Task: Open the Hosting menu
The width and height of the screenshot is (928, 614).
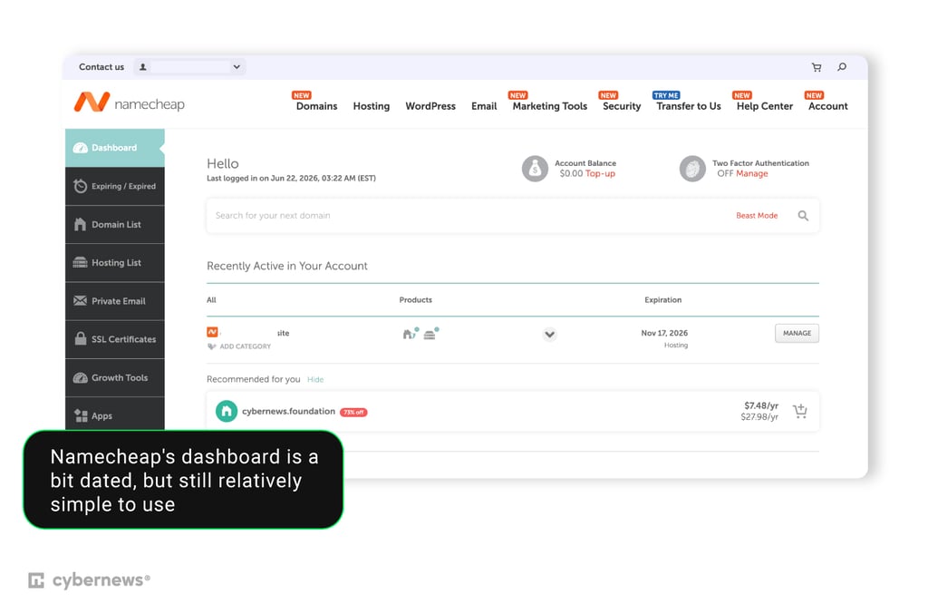Action: click(x=371, y=106)
